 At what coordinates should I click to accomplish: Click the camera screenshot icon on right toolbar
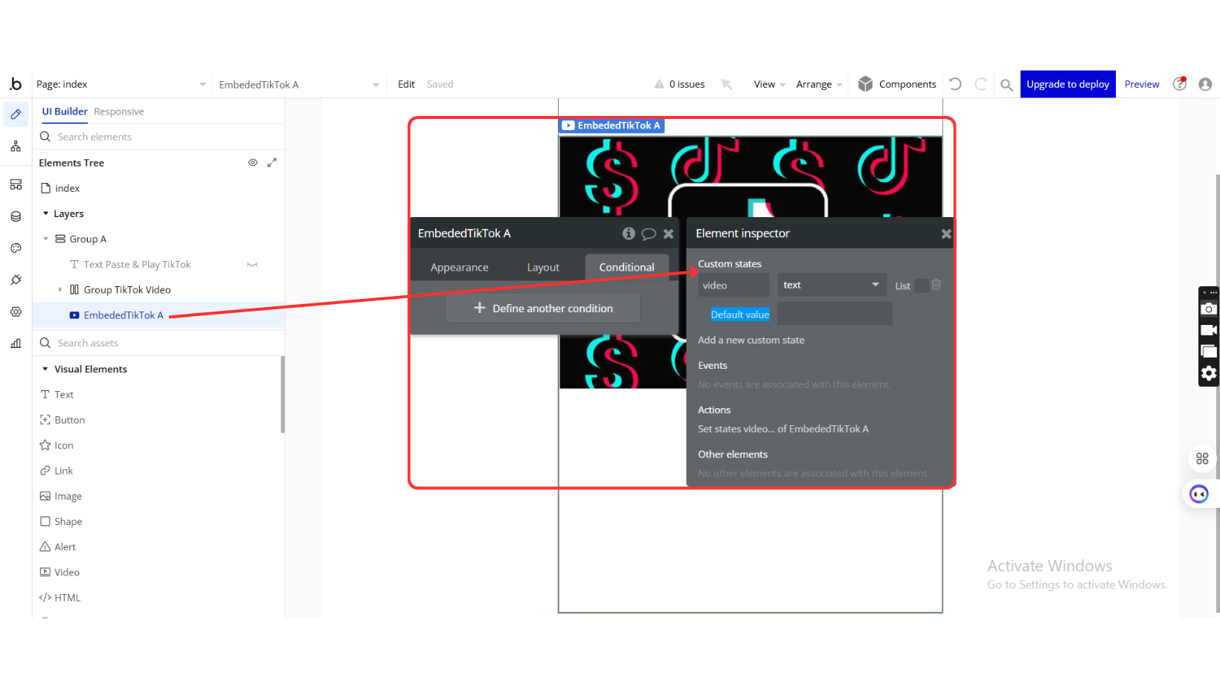[x=1209, y=309]
